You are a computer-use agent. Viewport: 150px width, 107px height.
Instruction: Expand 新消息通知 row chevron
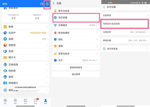click(x=97, y=33)
